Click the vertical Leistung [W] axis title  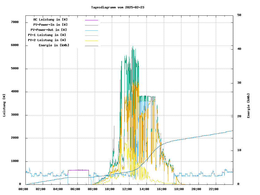click(x=4, y=105)
